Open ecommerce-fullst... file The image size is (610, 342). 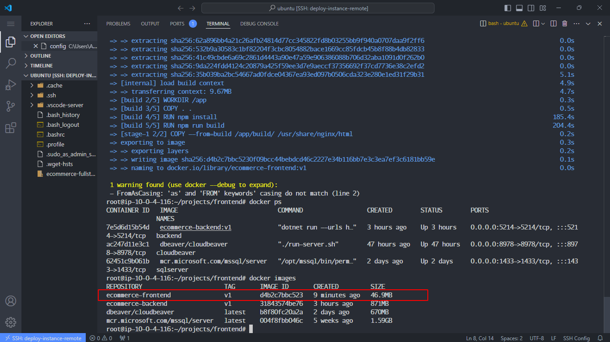[59, 174]
